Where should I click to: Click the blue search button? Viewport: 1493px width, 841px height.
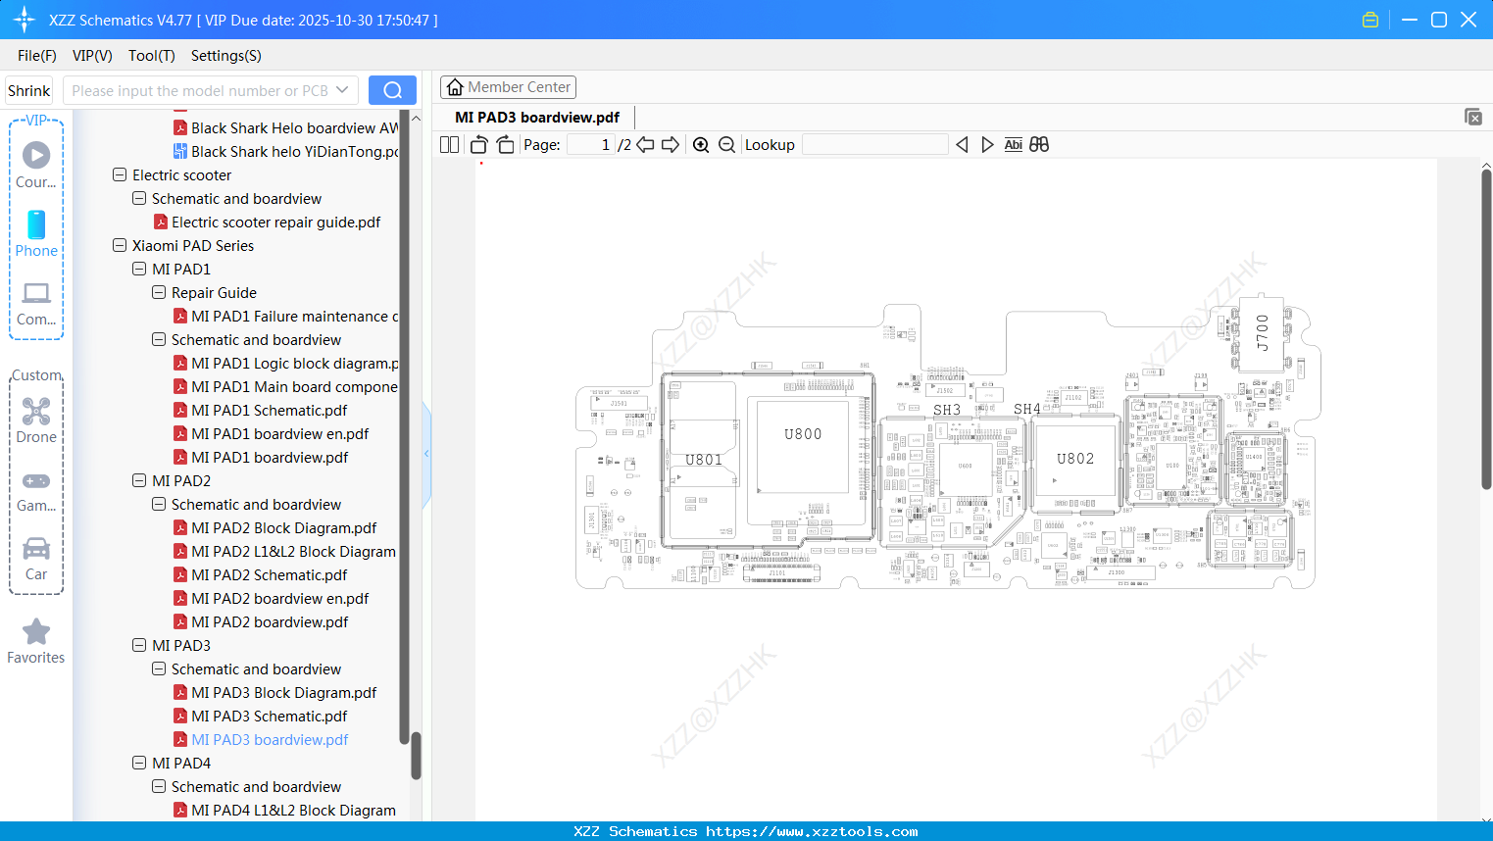(x=392, y=90)
